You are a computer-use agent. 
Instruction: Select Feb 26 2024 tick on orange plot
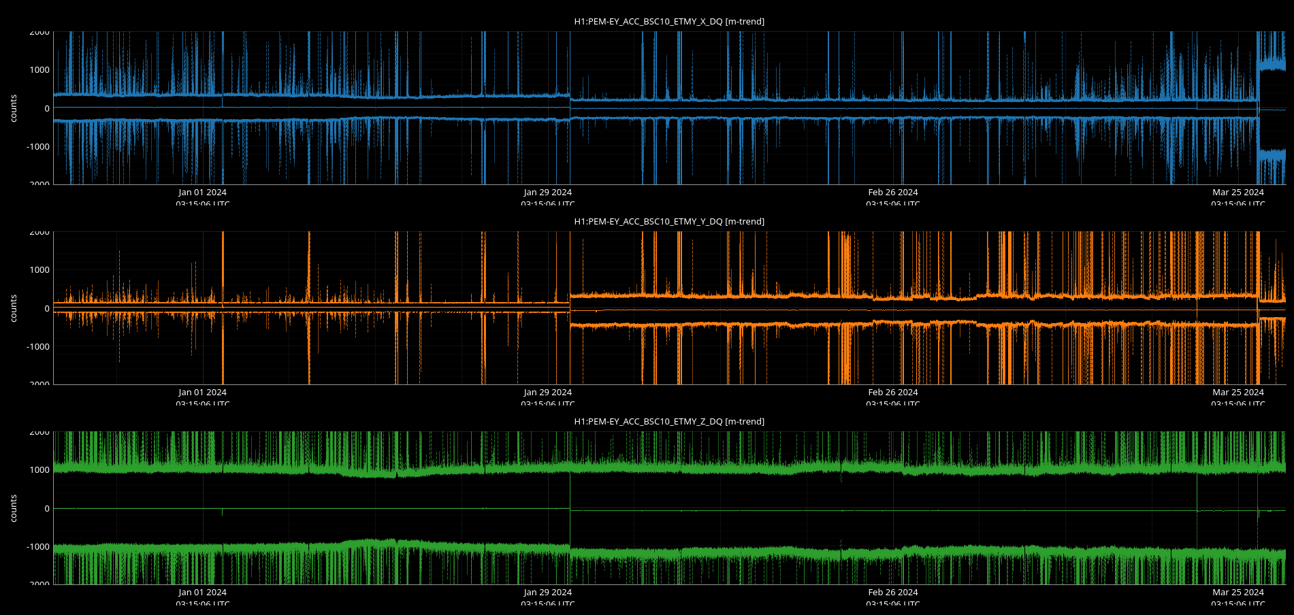coord(892,393)
